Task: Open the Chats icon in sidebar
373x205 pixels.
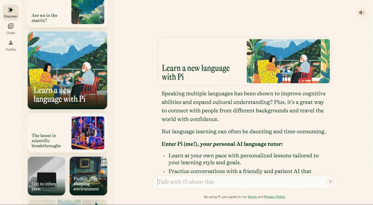Action: [11, 26]
